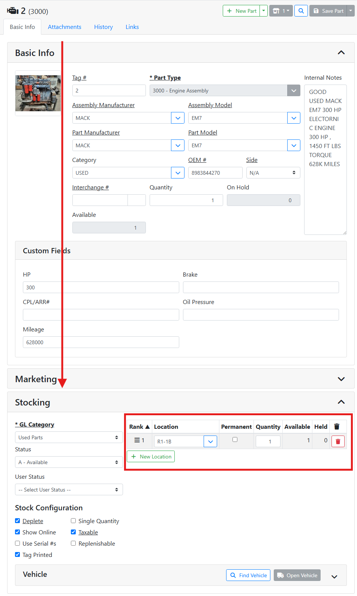Click trash icon in location table header
The width and height of the screenshot is (357, 596).
pos(337,427)
